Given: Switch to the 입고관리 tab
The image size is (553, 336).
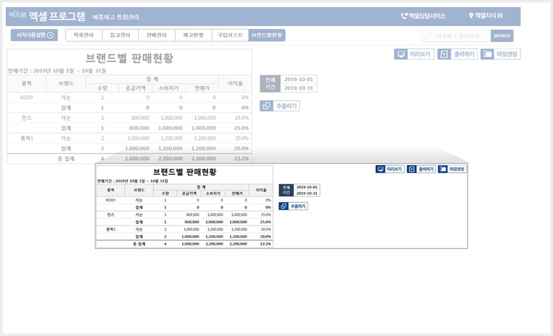Looking at the screenshot, I should tap(120, 35).
